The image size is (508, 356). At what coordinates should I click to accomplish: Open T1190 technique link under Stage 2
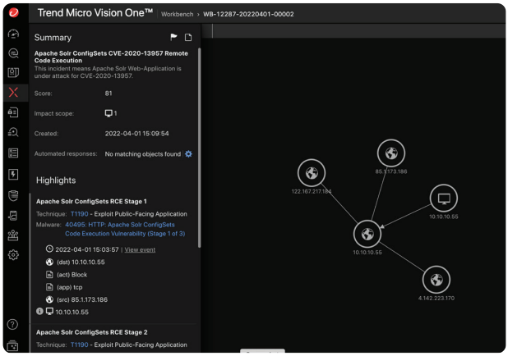coord(80,345)
